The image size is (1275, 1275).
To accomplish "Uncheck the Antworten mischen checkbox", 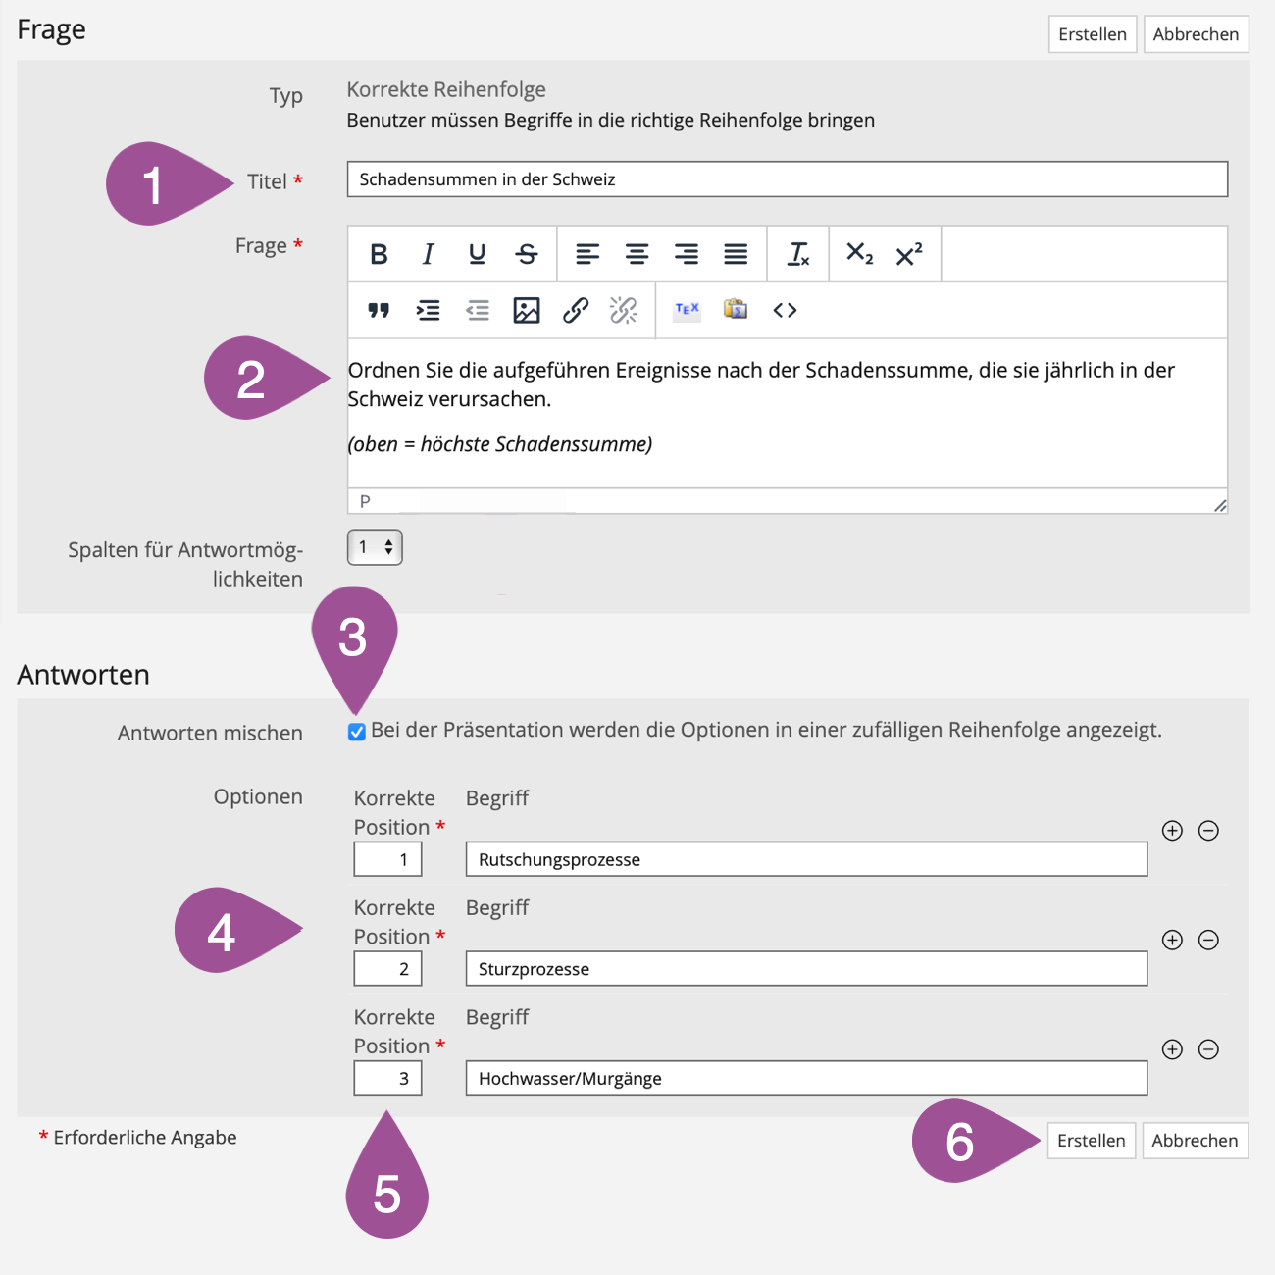I will 357,732.
